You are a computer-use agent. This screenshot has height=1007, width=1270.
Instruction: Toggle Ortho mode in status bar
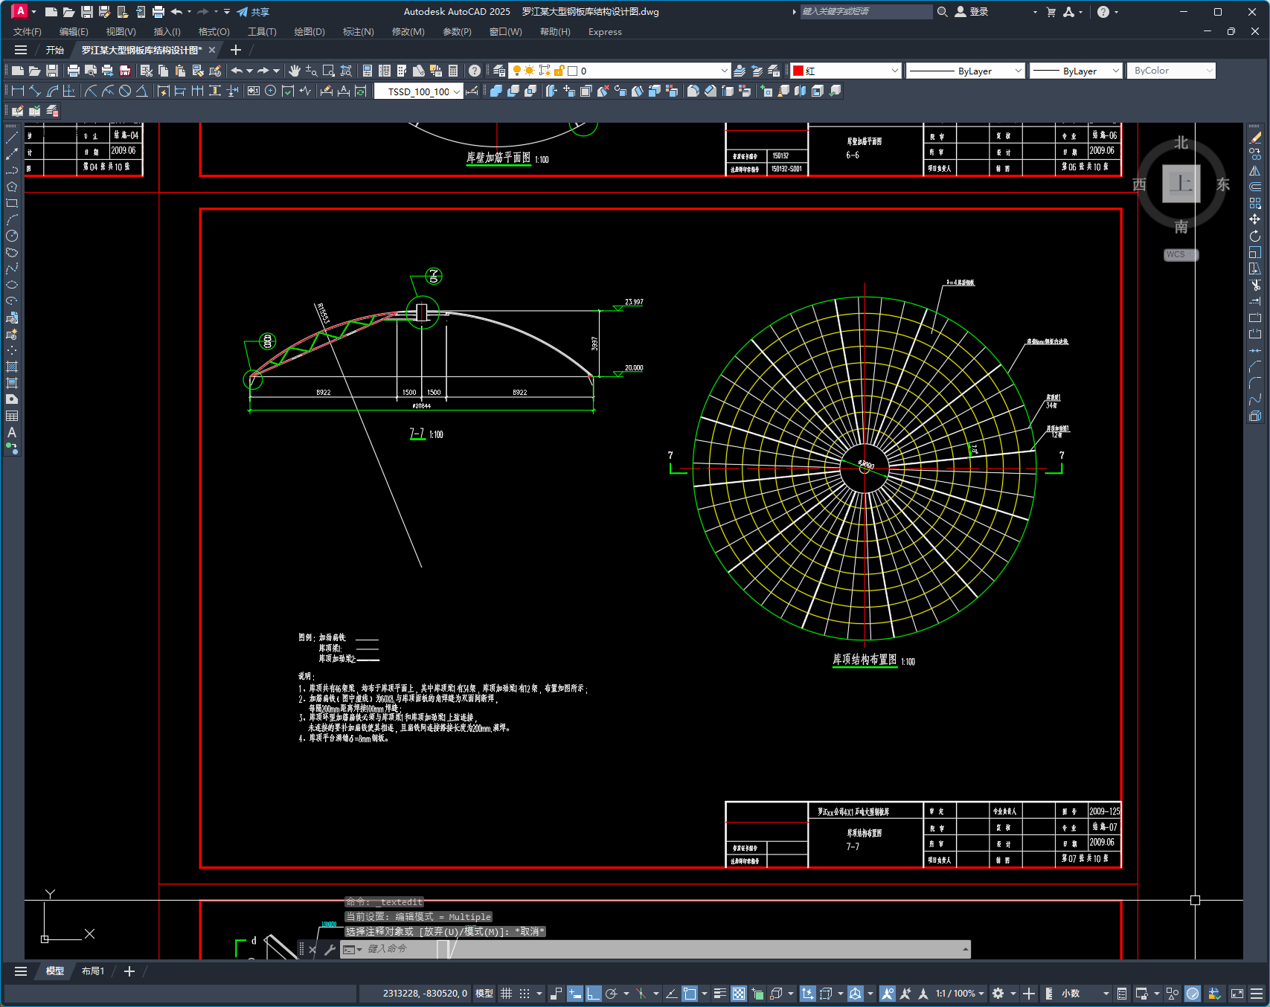(593, 994)
